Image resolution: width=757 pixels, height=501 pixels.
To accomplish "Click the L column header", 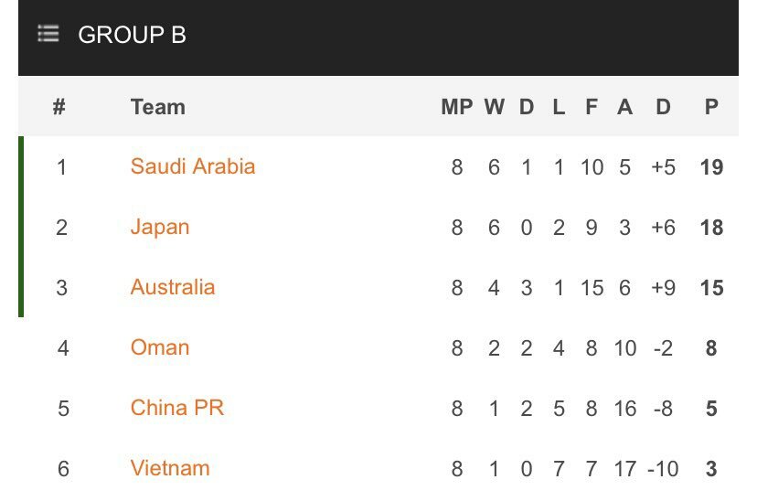I will tap(559, 107).
